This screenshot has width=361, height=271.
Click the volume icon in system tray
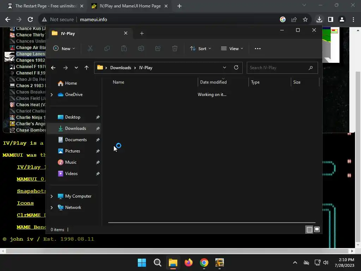click(325, 263)
